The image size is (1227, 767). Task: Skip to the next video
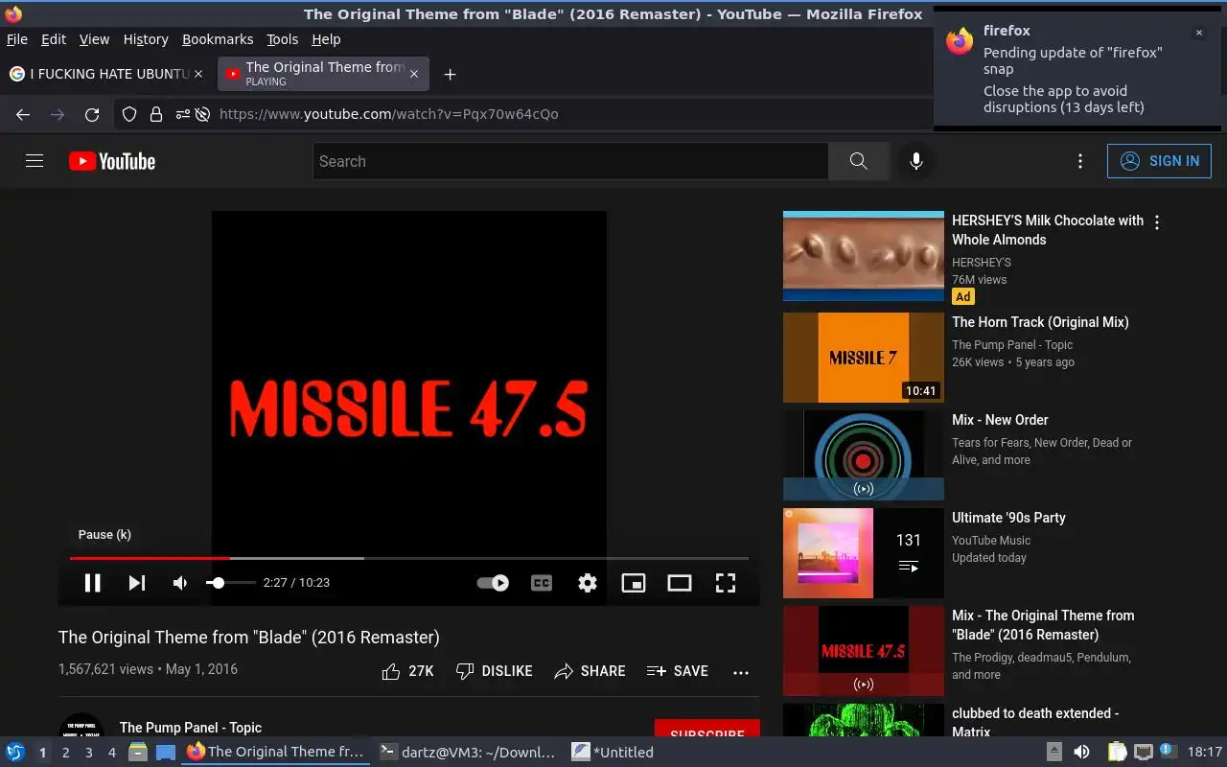[137, 582]
